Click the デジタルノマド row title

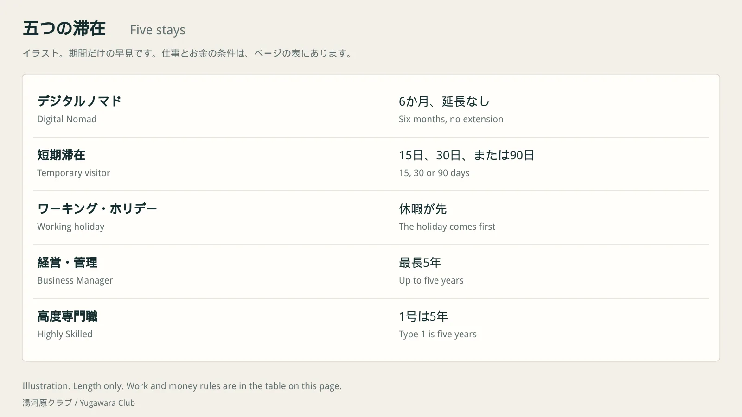[x=79, y=101]
